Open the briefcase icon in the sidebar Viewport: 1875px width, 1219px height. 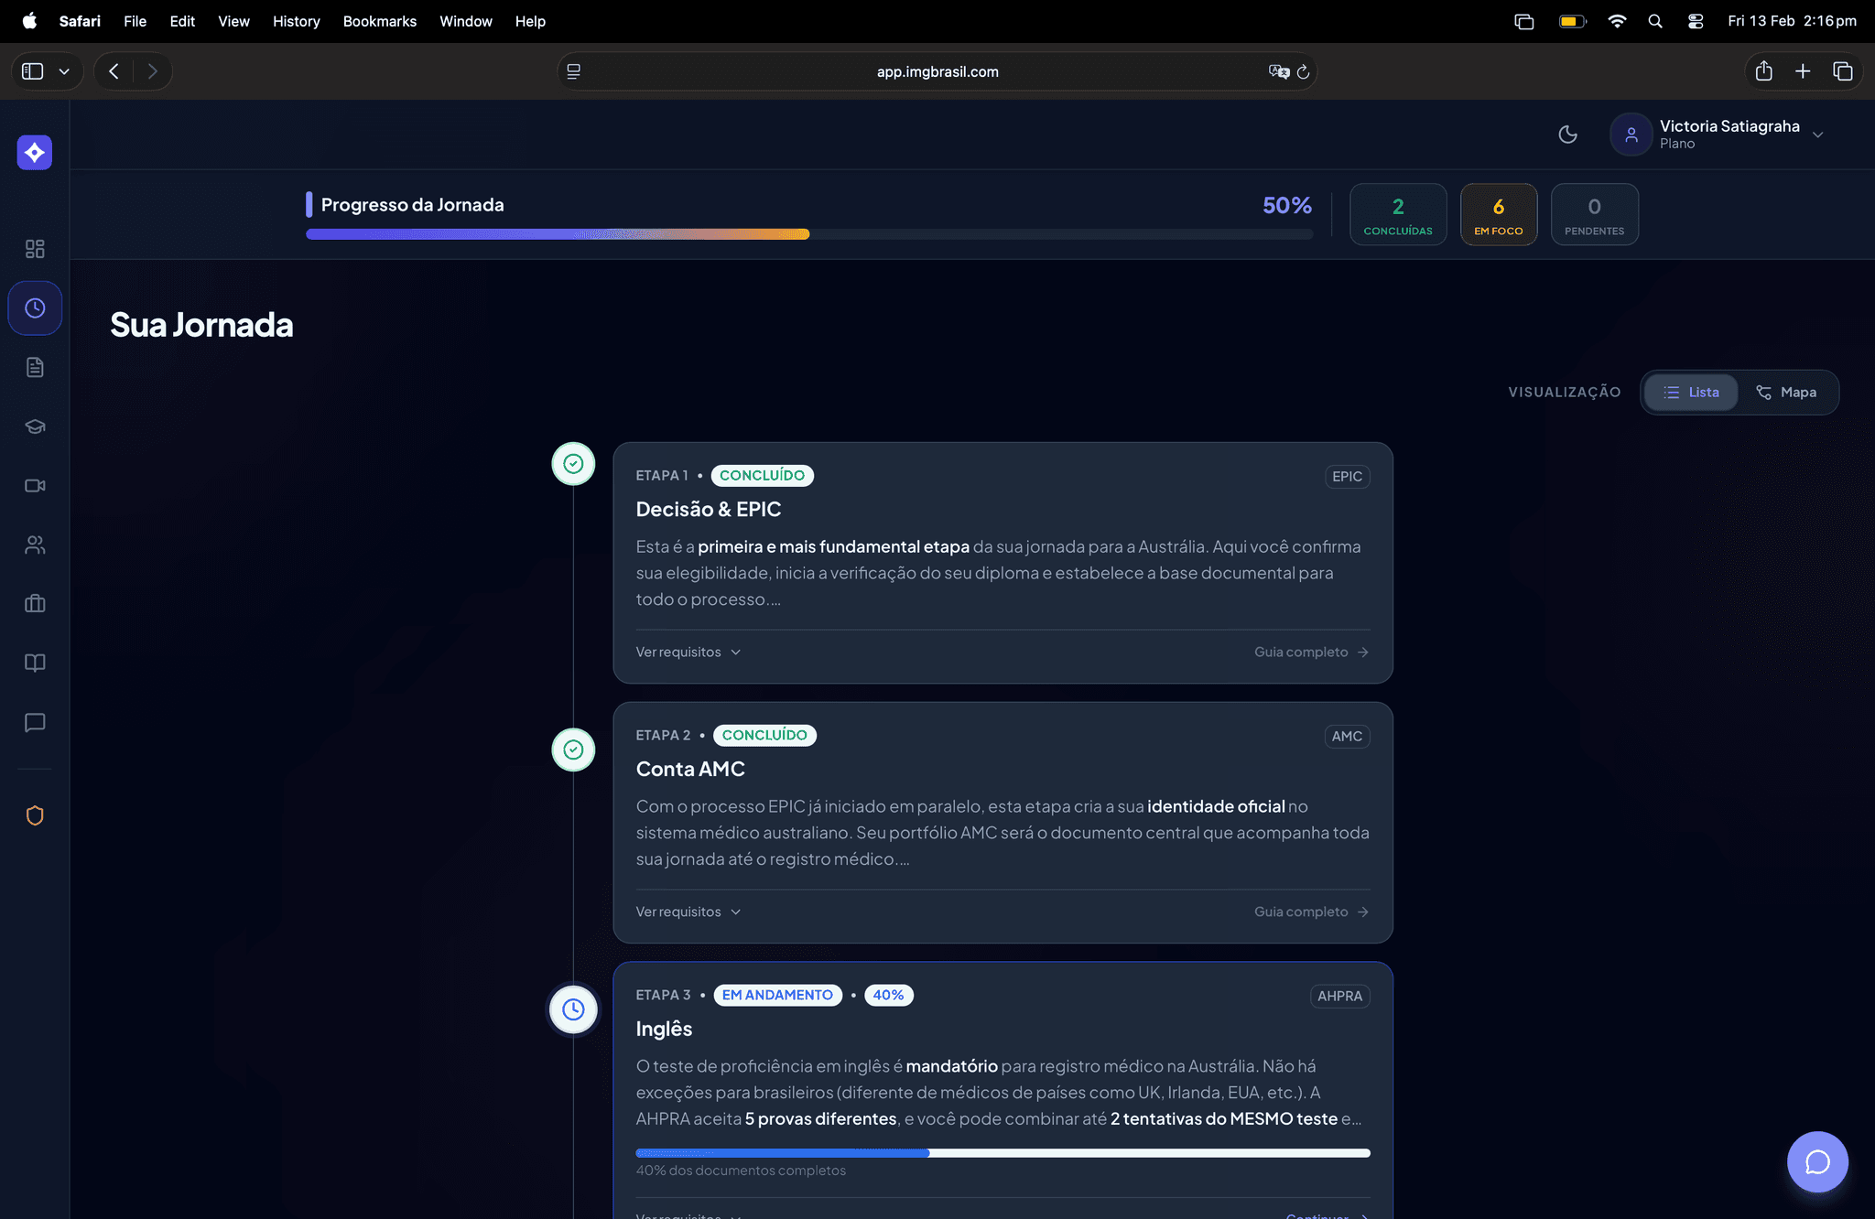pyautogui.click(x=35, y=603)
